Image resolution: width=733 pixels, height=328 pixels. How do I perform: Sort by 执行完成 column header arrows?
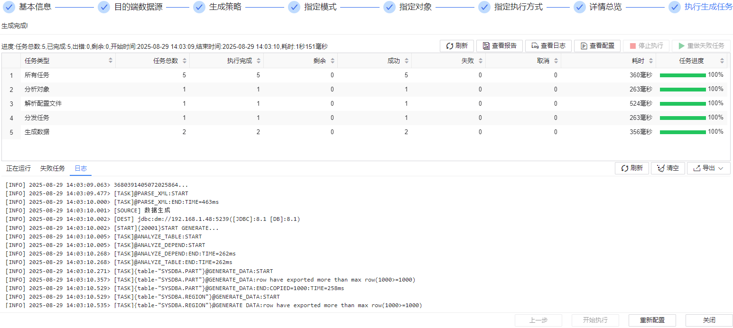tap(259, 61)
